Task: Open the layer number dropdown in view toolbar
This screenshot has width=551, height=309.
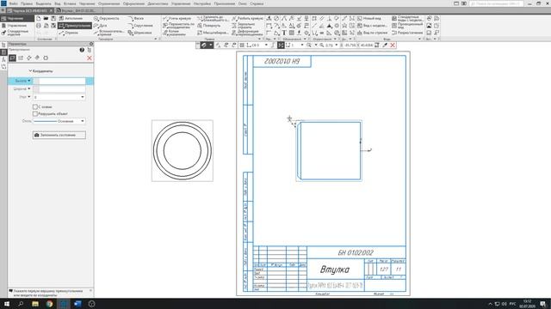Action: [x=302, y=45]
